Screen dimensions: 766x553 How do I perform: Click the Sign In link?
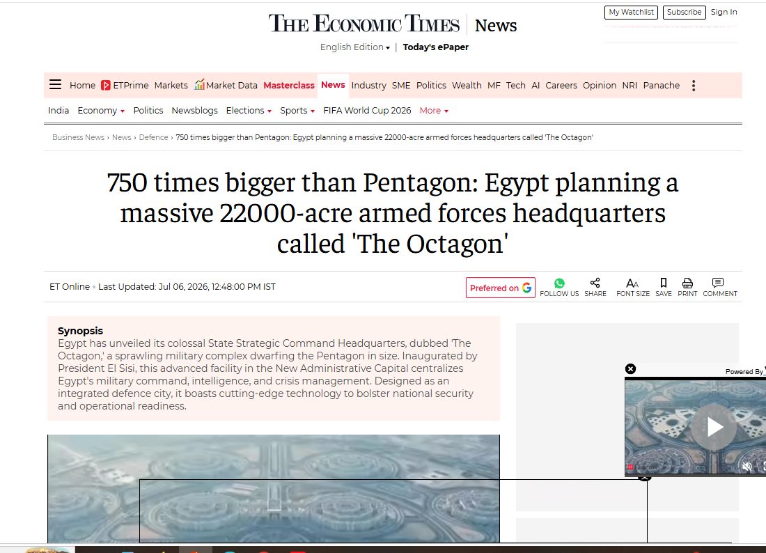(x=724, y=13)
